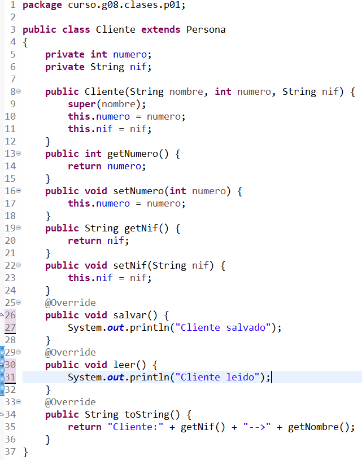This screenshot has height=460, width=362.
Task: Fold the setNif method at line 22
Action: 18,265
